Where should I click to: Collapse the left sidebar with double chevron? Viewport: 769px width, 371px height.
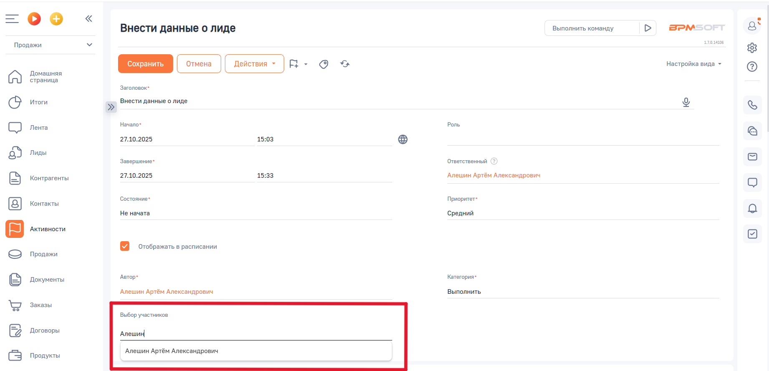[x=88, y=19]
